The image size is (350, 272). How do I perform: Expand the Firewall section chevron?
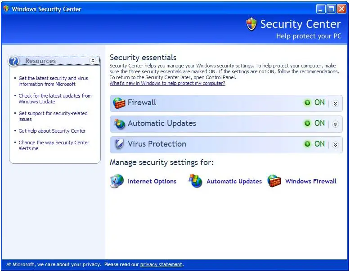point(335,103)
